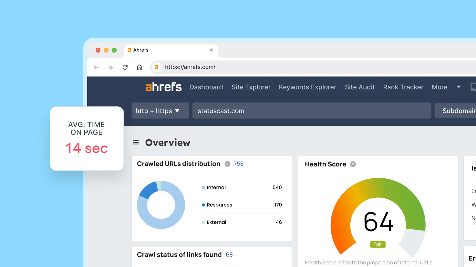Click the green window maximize dot
The height and width of the screenshot is (267, 476).
pyautogui.click(x=114, y=50)
